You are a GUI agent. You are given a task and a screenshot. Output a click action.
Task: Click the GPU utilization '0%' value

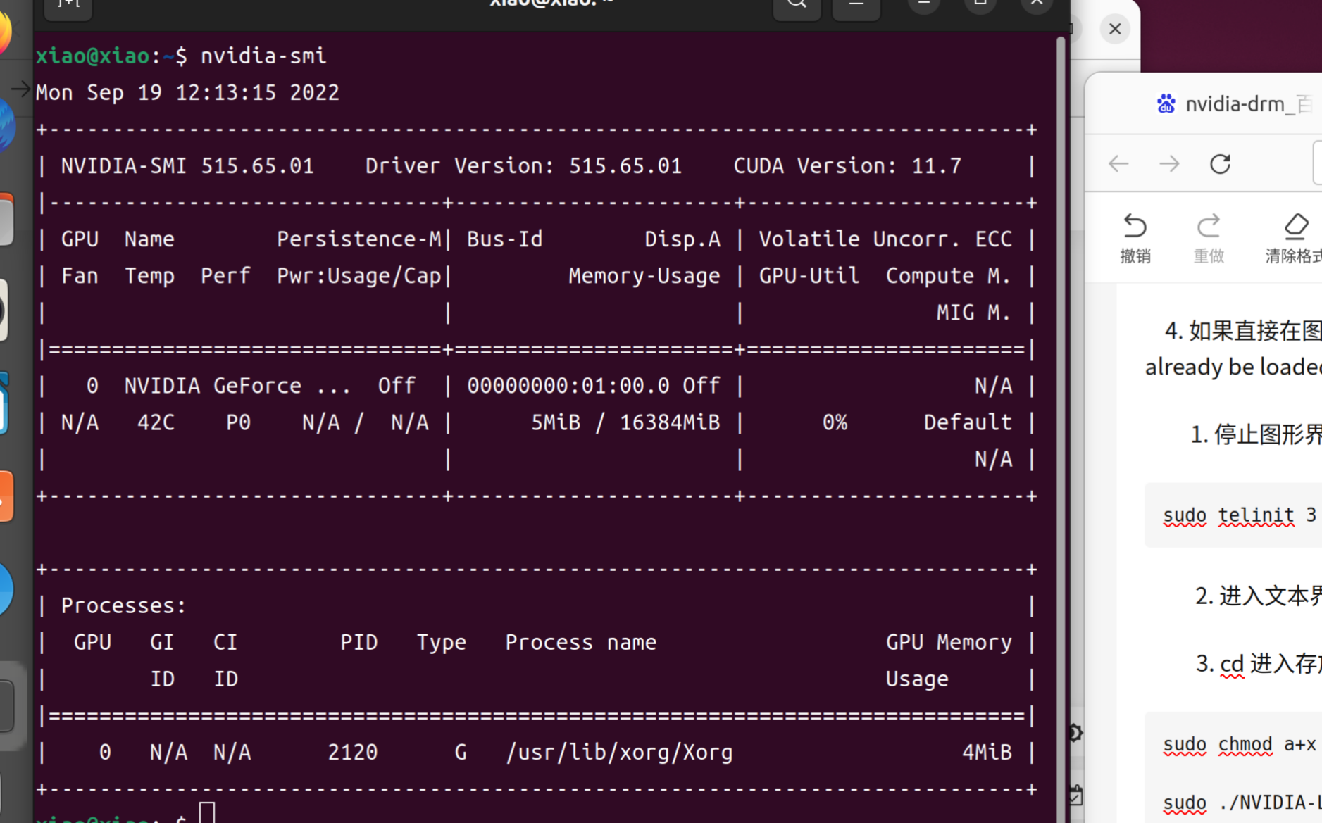[835, 422]
